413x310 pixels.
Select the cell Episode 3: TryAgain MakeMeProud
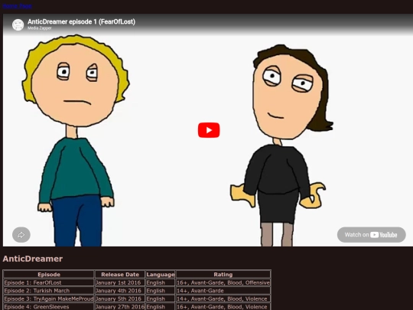point(49,299)
